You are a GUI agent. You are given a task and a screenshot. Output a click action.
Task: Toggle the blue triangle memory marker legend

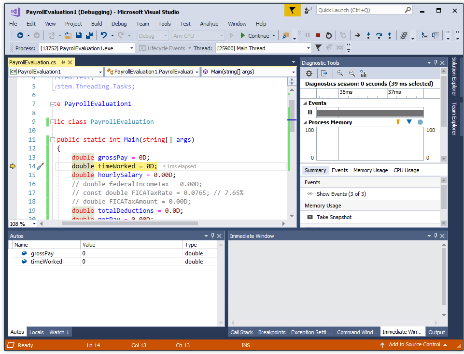click(409, 122)
